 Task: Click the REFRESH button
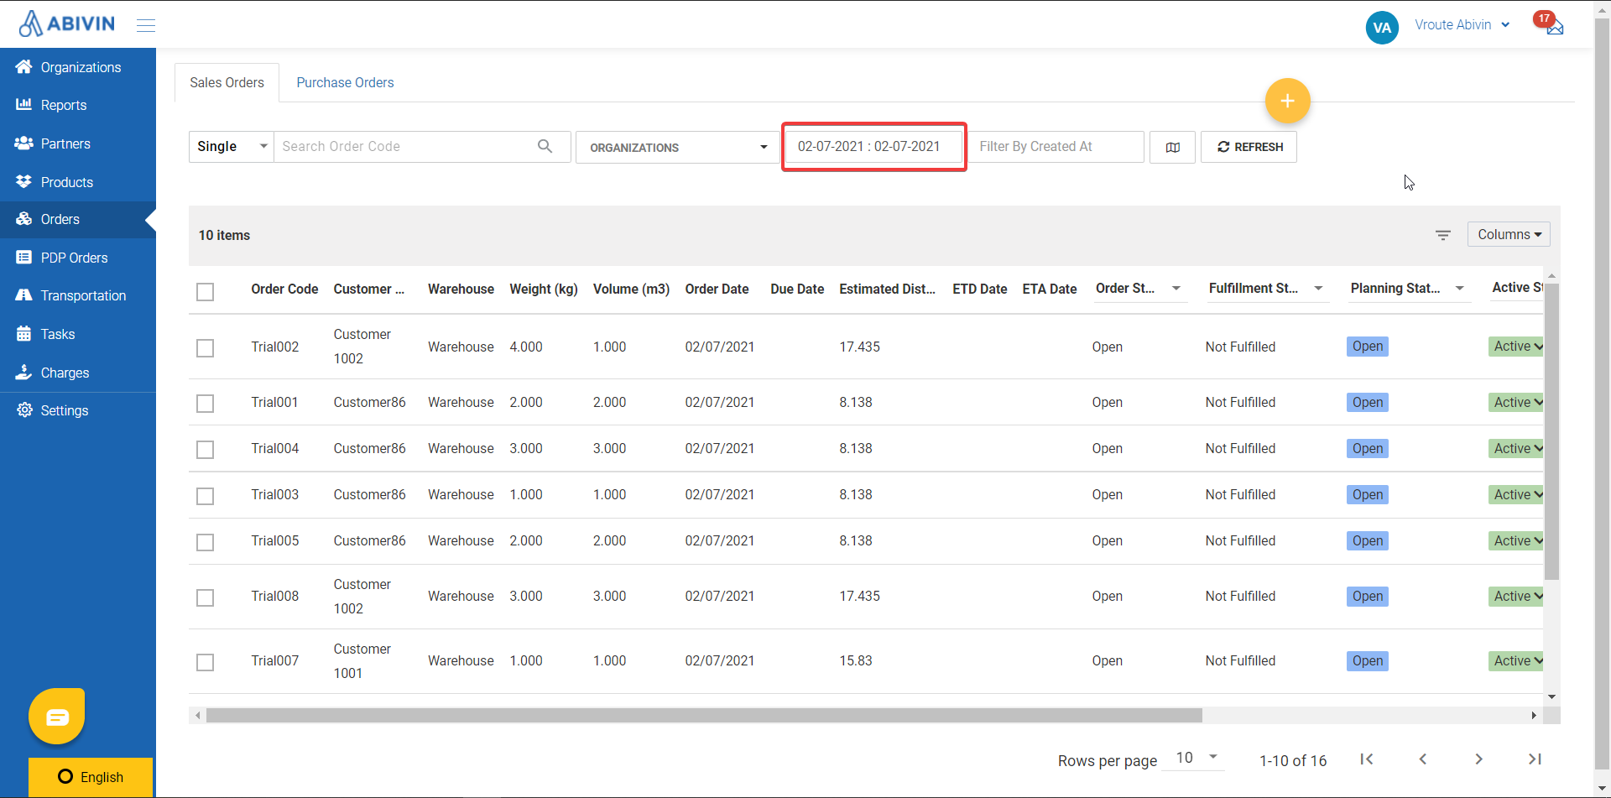1249,147
